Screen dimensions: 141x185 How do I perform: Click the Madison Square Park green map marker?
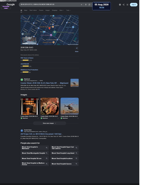(x=55, y=32)
